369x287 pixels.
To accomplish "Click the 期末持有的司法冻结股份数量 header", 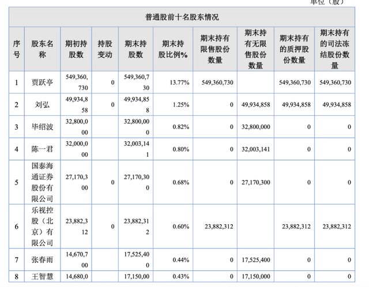I will 334,49.
